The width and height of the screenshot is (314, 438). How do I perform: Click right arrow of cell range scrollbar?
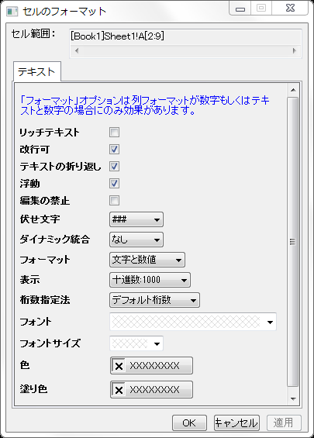(294, 50)
